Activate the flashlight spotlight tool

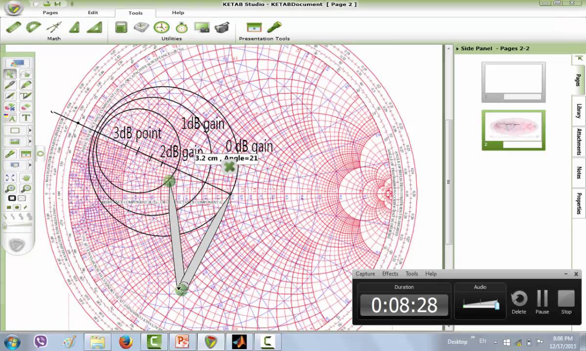pyautogui.click(x=274, y=26)
